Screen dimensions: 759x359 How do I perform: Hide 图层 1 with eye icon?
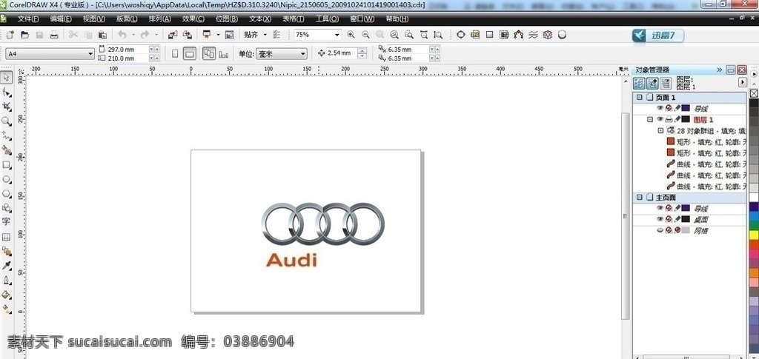659,119
